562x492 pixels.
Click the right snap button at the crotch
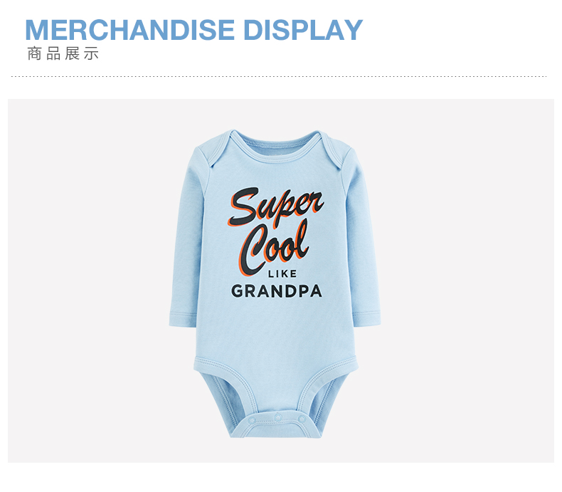tap(302, 419)
